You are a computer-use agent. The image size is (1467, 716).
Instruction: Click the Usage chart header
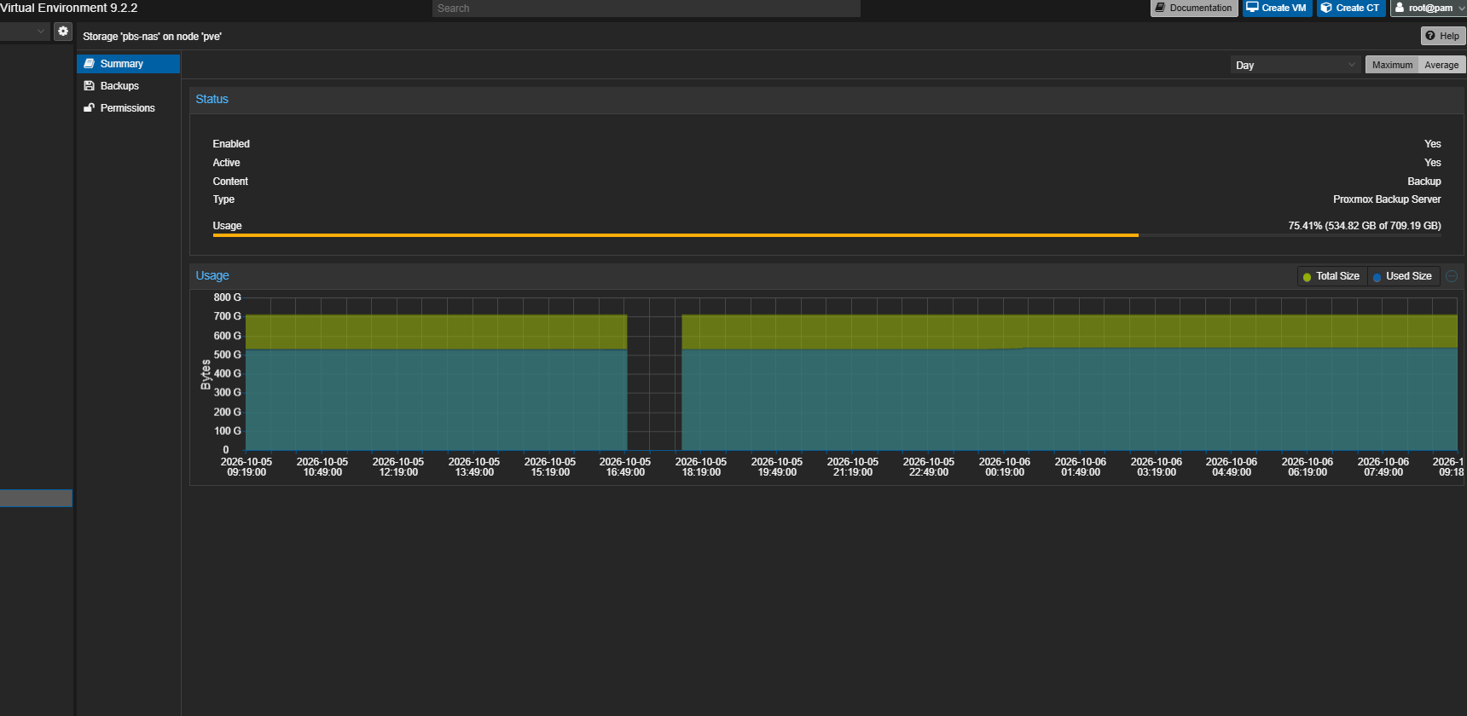pyautogui.click(x=826, y=276)
